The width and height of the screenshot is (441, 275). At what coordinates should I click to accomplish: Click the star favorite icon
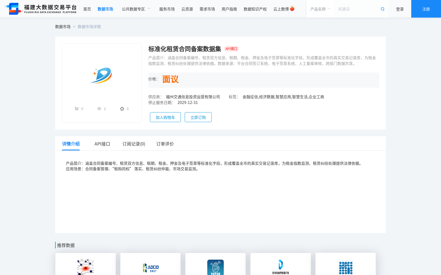coord(122,109)
